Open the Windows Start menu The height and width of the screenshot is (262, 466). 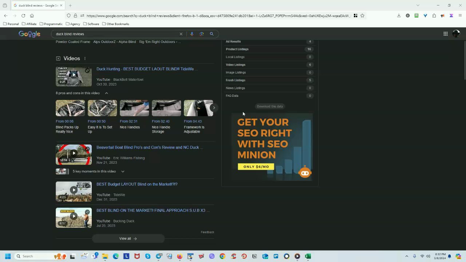pos(8,256)
